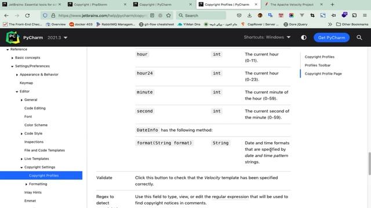Jump to Copyright Profile Page section

pos(323,74)
